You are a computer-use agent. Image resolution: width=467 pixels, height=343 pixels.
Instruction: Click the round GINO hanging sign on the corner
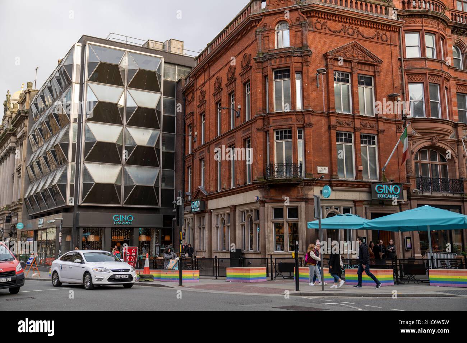(326, 191)
